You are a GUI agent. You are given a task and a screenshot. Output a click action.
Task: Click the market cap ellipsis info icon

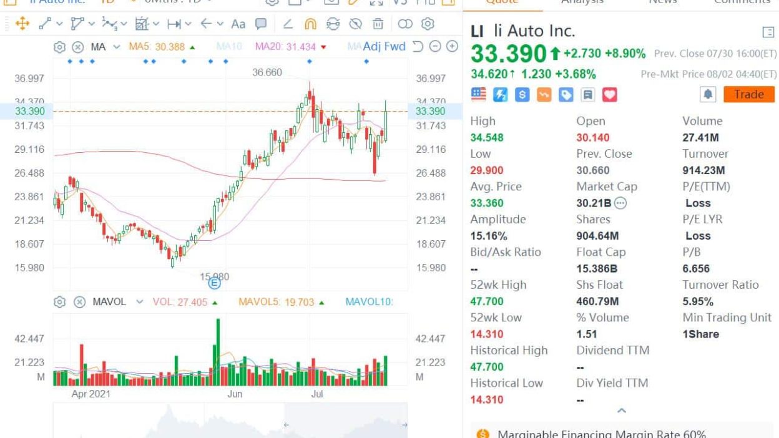620,203
